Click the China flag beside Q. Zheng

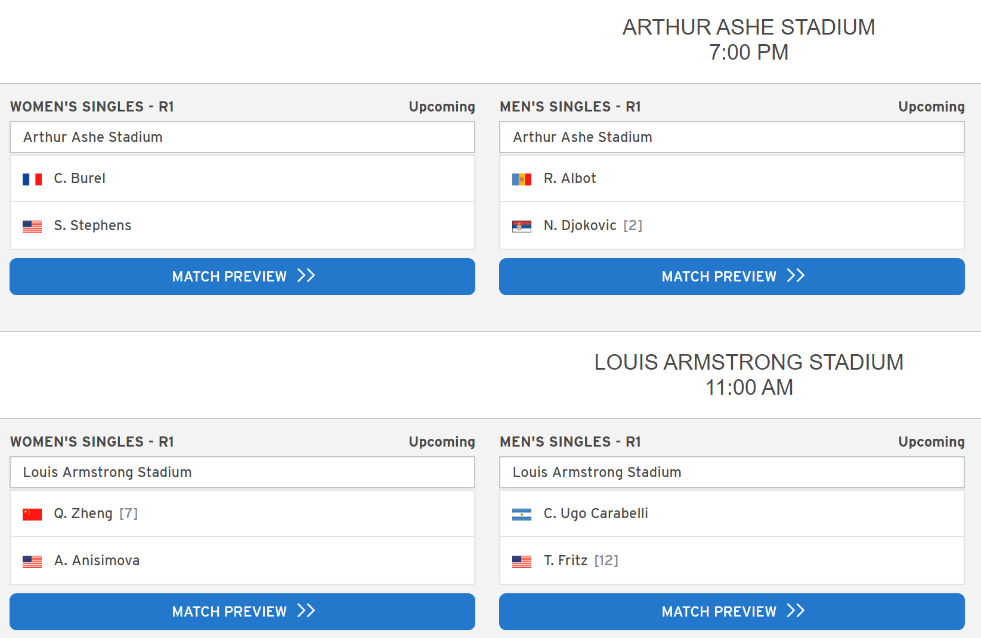point(32,514)
